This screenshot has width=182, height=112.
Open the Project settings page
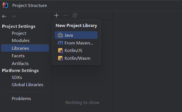19,33
